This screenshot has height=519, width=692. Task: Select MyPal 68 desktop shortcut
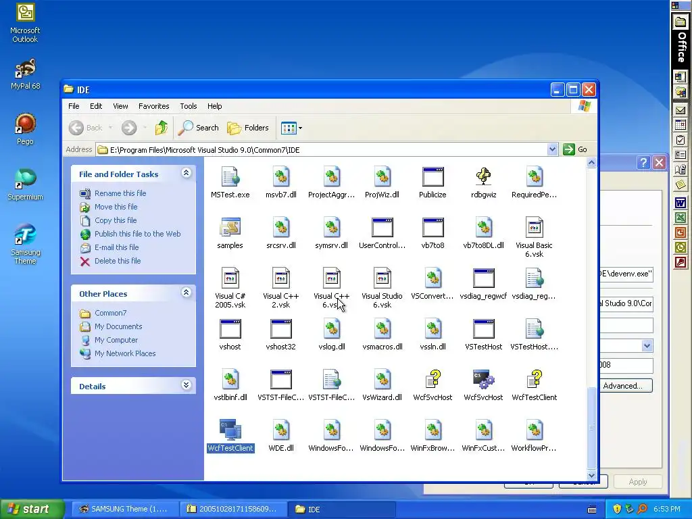25,74
